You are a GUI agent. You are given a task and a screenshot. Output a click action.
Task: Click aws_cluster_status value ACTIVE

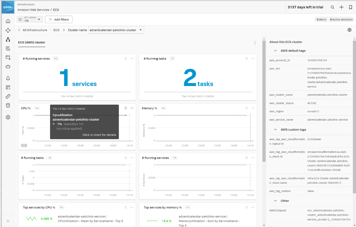[x=312, y=103]
